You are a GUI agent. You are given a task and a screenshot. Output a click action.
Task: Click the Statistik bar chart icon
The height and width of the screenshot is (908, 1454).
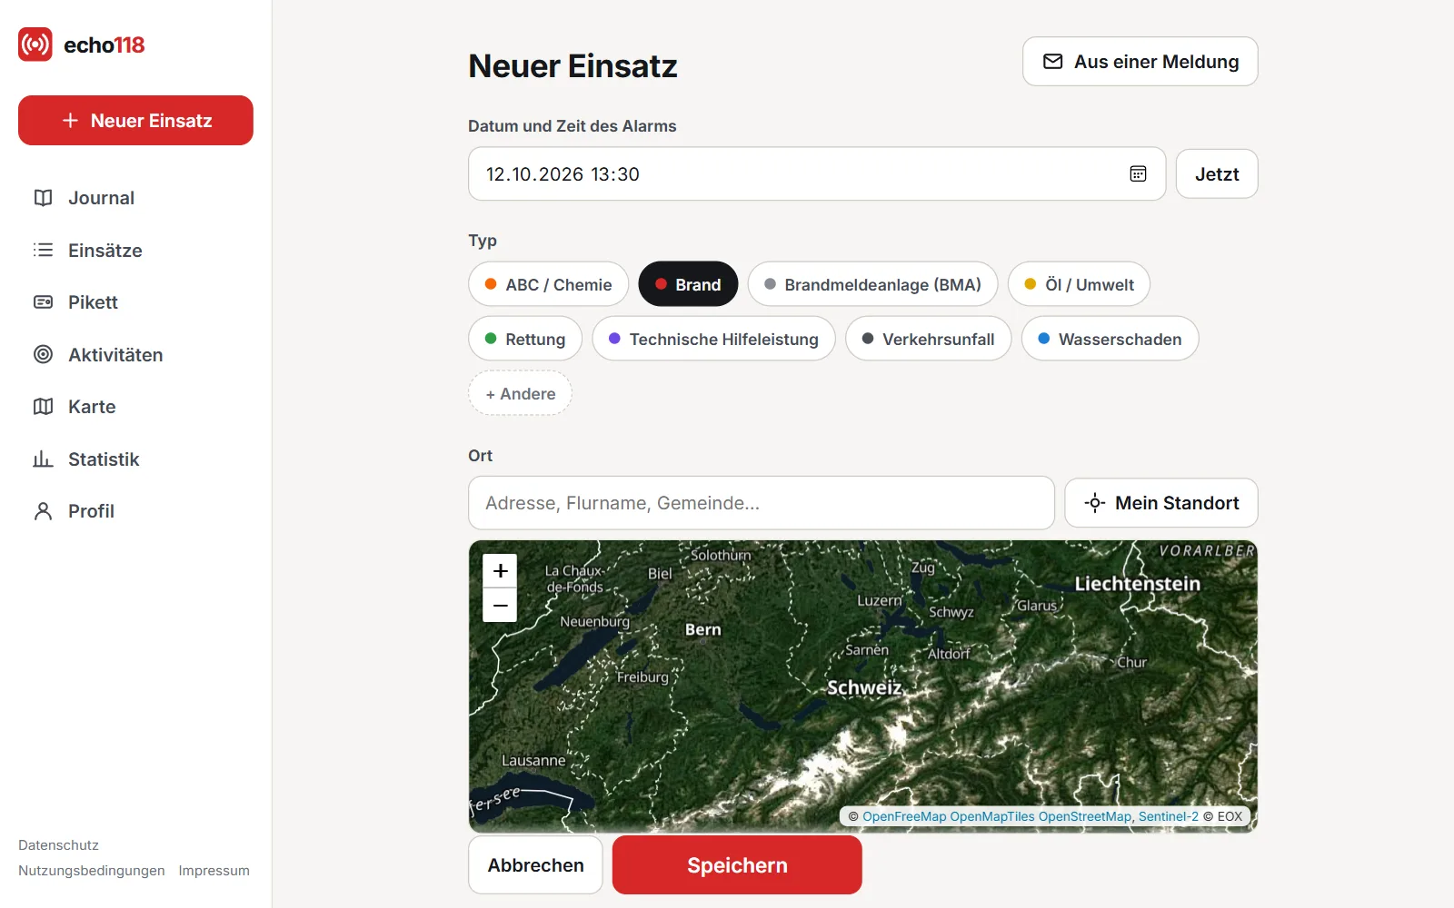pos(43,459)
